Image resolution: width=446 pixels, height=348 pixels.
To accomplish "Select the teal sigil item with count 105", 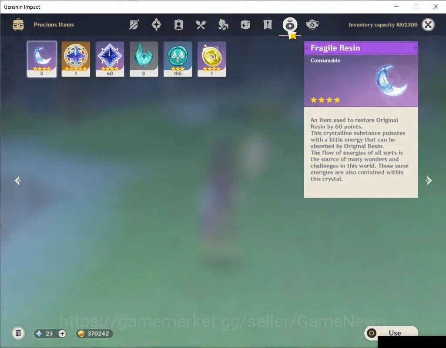I will point(178,59).
